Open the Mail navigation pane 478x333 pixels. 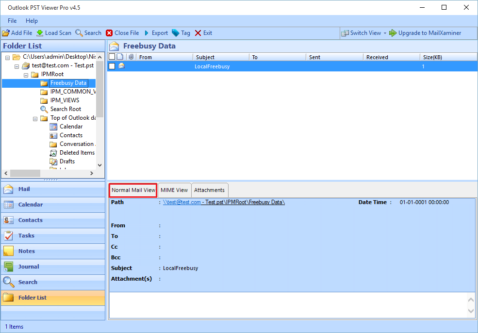(x=53, y=189)
